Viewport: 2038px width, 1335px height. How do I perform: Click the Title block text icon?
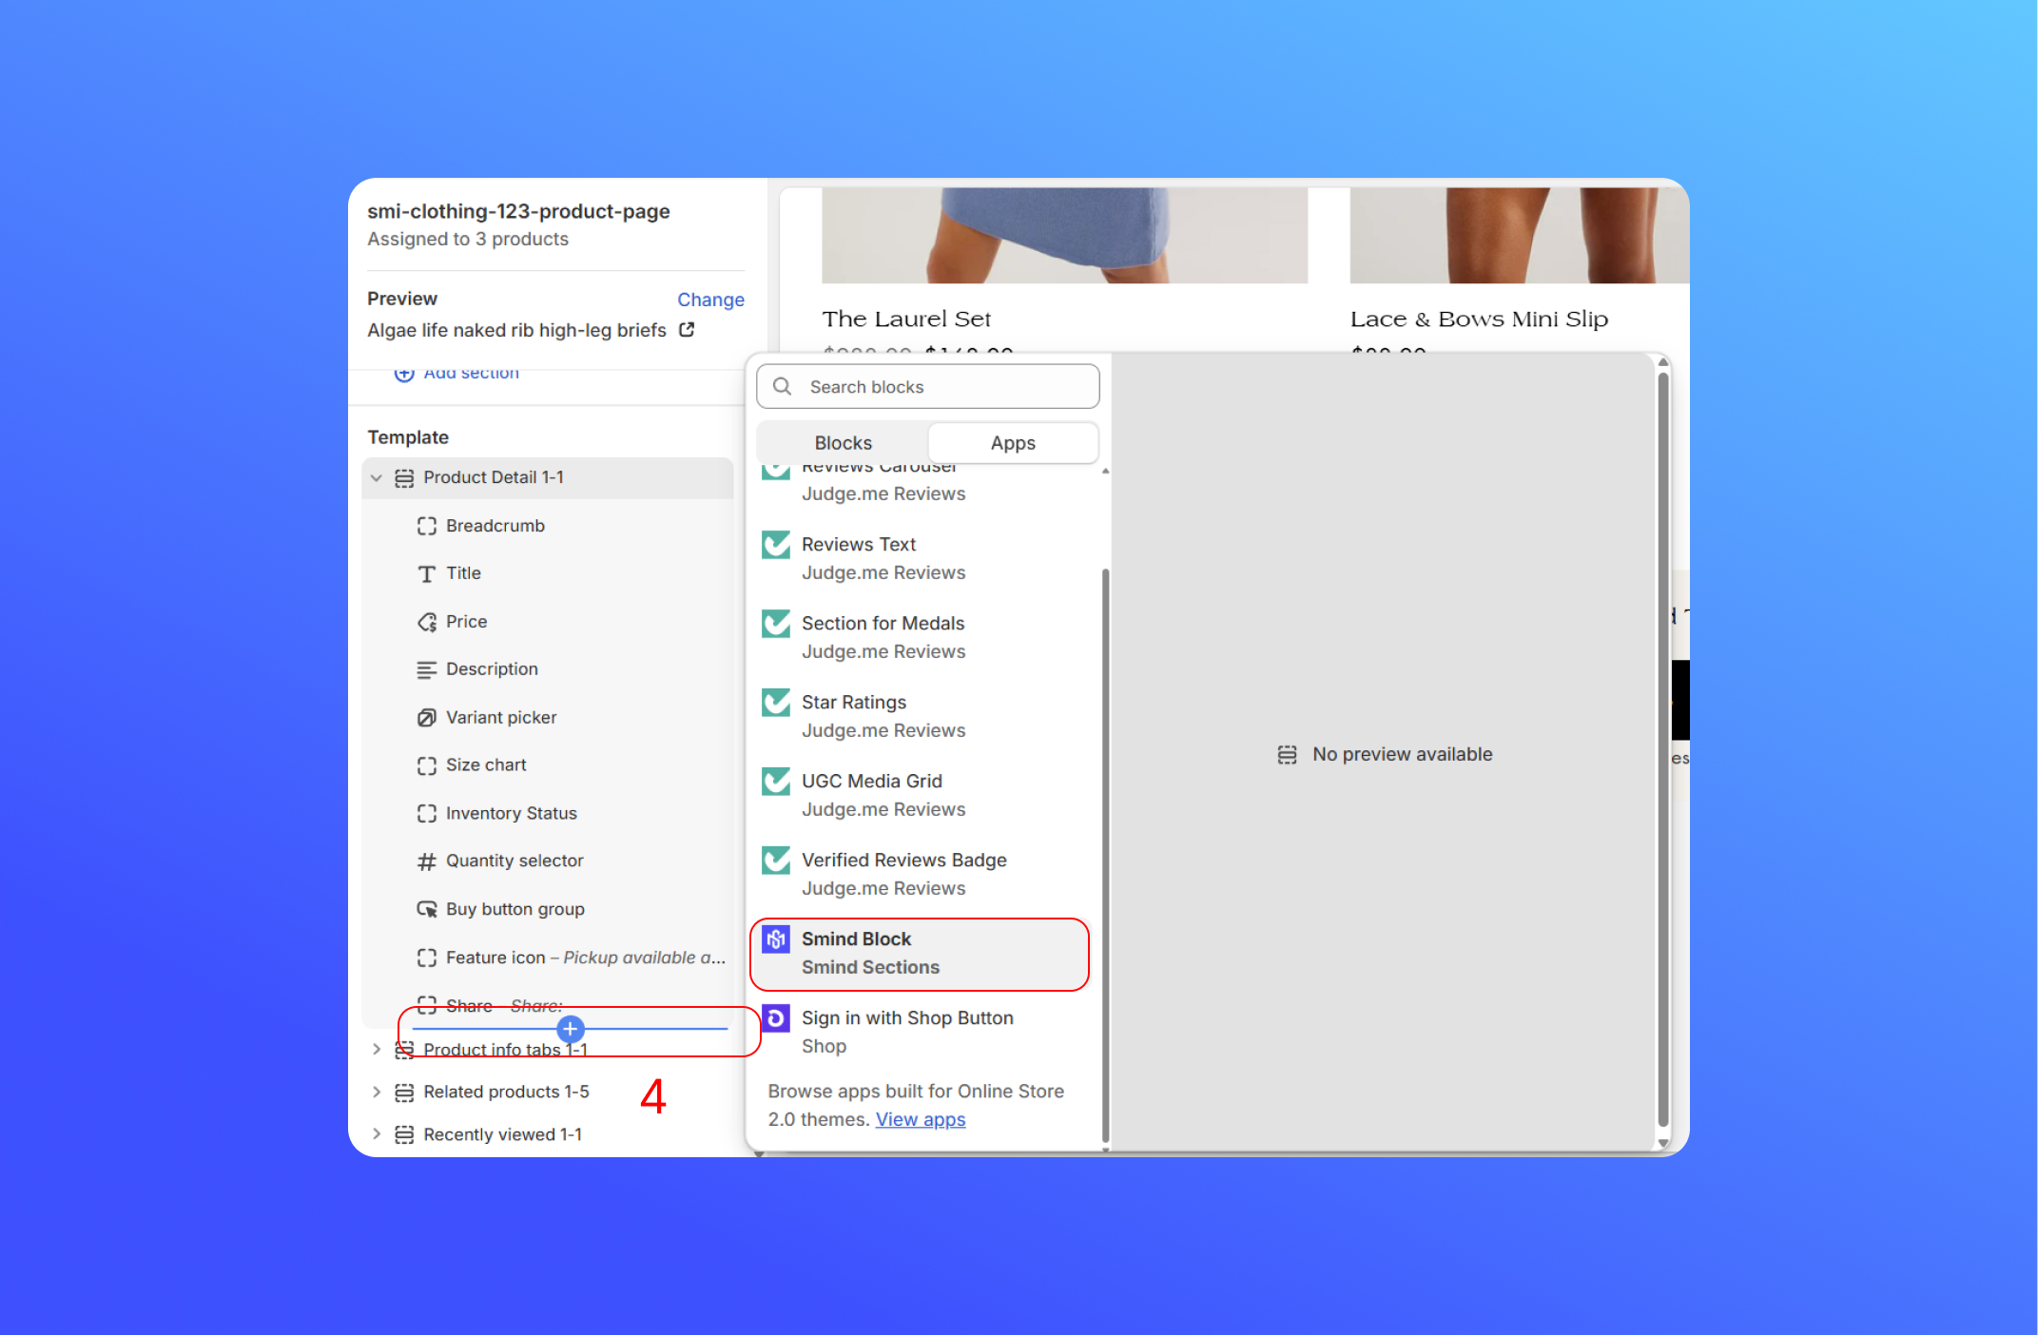(x=427, y=574)
